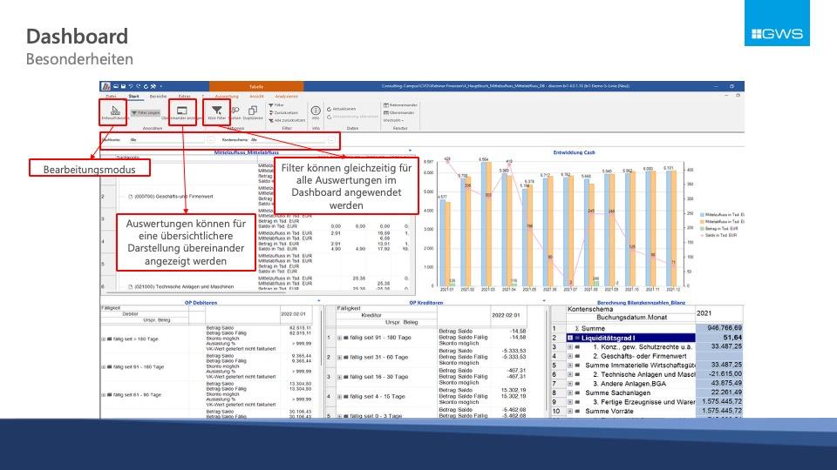
Task: Click 3. Andere Anlagen,BGA row label
Action: 629,384
